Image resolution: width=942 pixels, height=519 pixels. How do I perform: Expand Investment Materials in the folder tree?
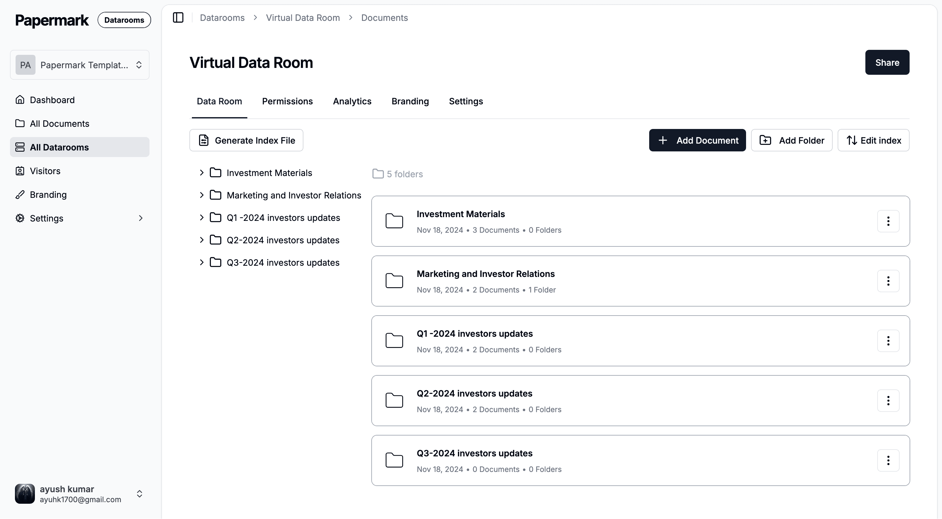[x=202, y=173]
